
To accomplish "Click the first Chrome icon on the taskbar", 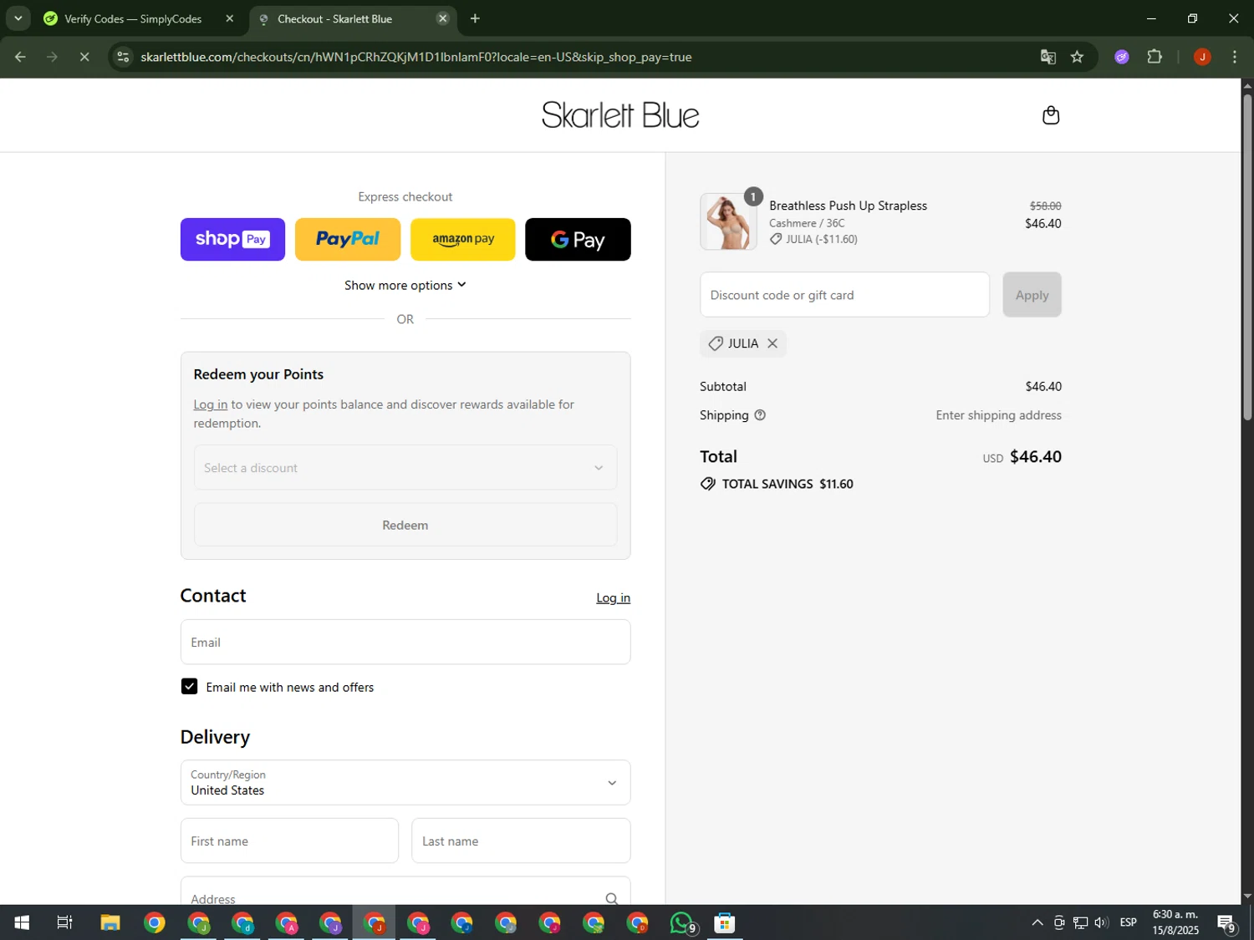I will (x=154, y=922).
